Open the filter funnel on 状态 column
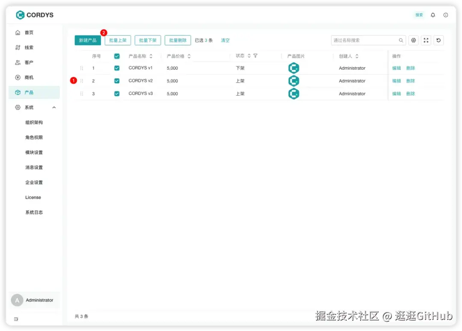This screenshot has height=331, width=462. coord(255,56)
